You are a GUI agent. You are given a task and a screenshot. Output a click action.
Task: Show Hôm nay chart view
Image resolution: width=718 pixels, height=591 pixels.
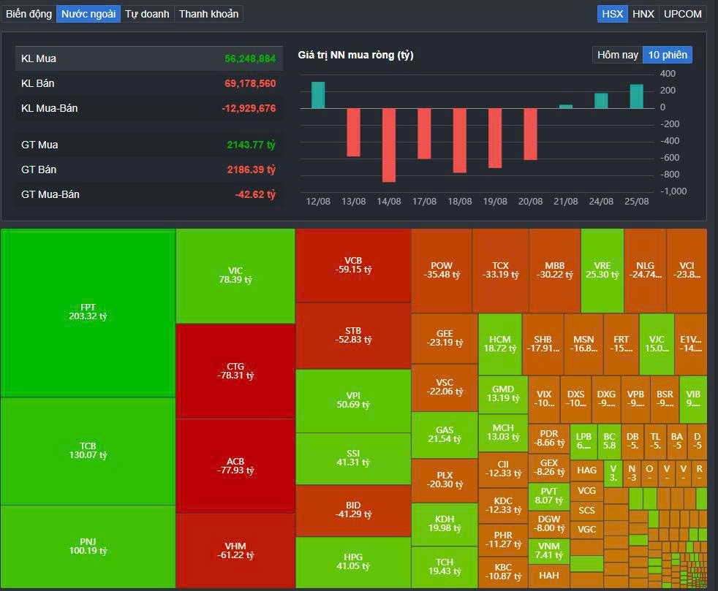pos(617,55)
